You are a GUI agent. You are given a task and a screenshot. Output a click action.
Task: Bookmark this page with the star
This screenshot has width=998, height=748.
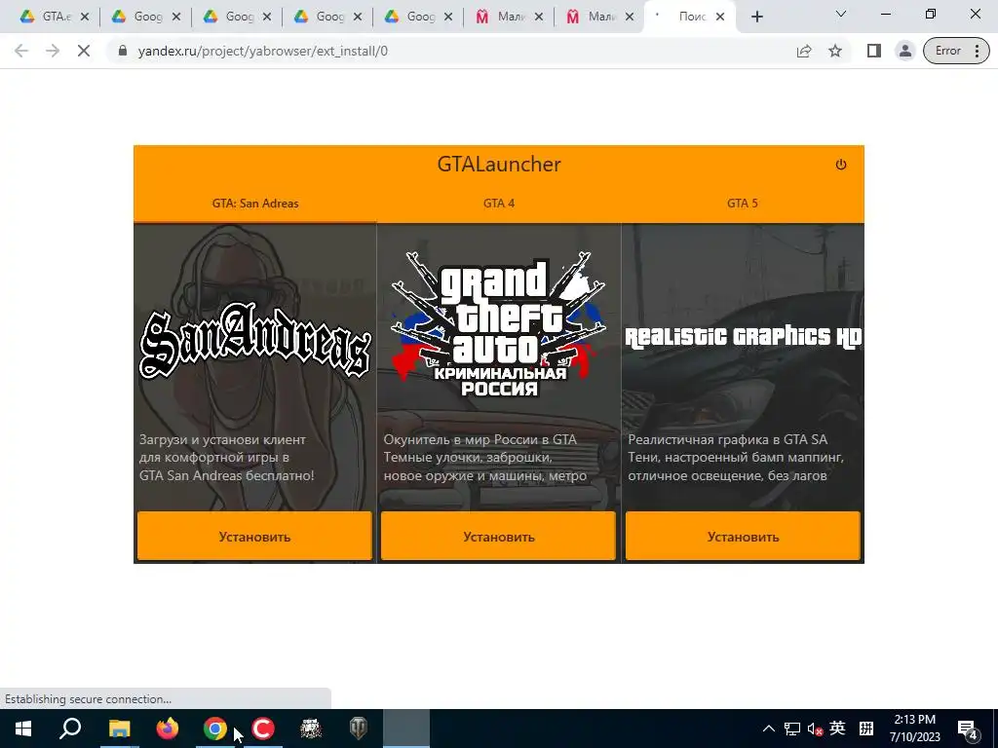(835, 51)
